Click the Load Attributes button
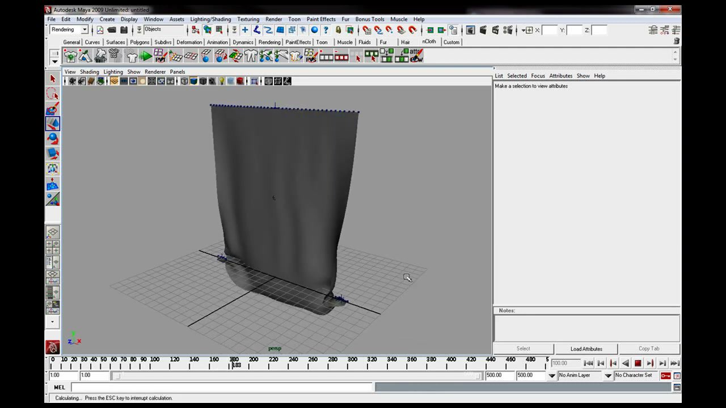 (x=586, y=349)
